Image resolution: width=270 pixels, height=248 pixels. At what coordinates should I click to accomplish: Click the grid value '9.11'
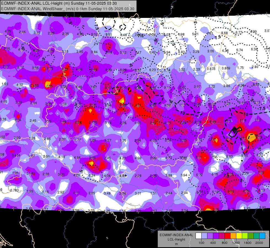click(x=167, y=88)
